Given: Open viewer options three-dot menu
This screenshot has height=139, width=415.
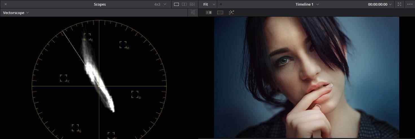Looking at the screenshot, I should (409, 4).
